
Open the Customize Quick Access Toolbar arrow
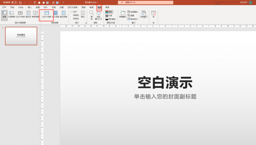(63, 3)
